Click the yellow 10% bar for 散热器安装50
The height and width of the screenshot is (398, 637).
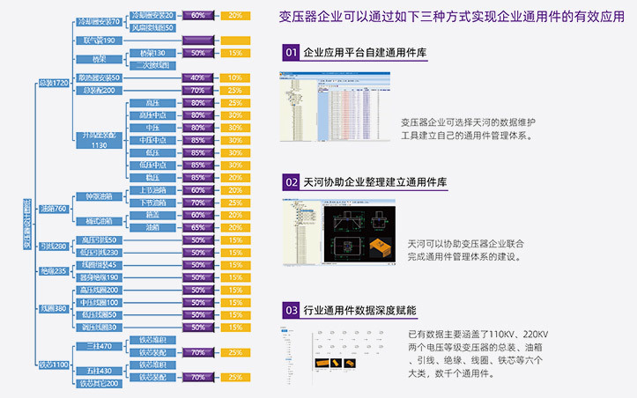coord(235,78)
